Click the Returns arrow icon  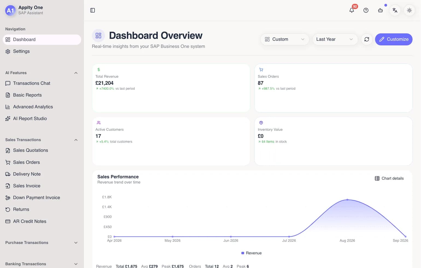[x=8, y=209]
